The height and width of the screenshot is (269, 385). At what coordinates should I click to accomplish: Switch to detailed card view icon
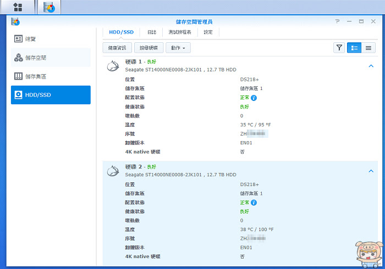354,48
